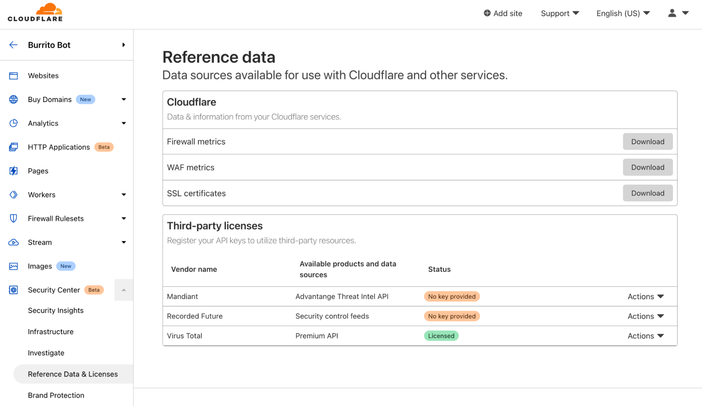Click the Recorded Future vendor name

(x=195, y=316)
